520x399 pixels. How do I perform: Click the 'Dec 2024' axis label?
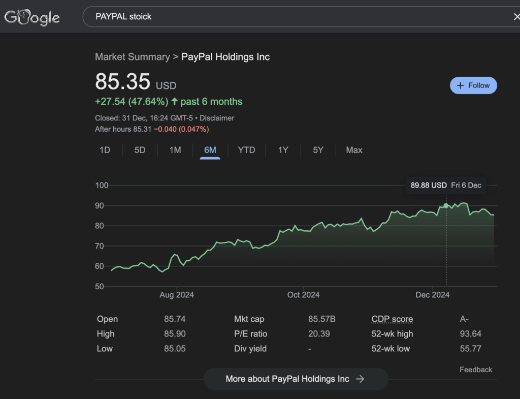click(433, 295)
